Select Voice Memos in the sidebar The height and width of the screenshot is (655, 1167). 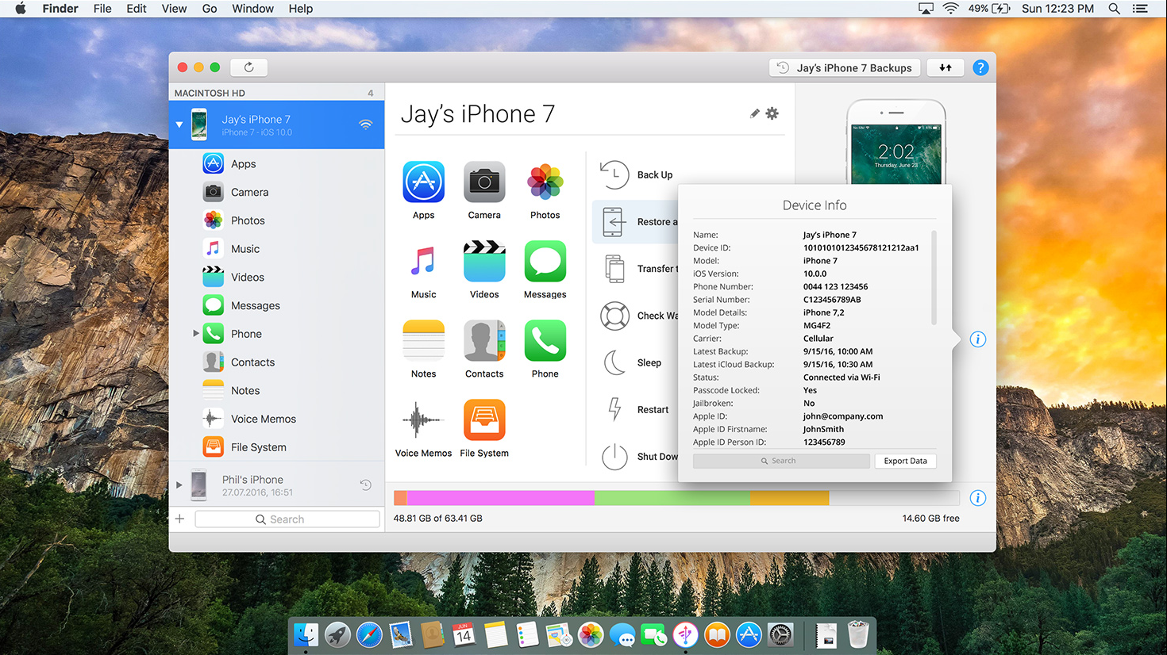tap(276, 419)
